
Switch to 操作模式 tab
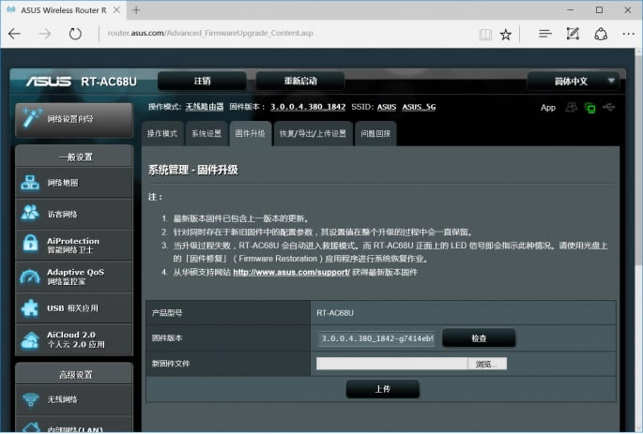click(162, 133)
